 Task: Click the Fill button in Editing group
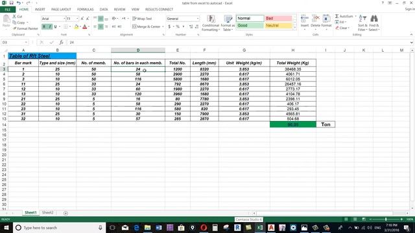[341, 22]
